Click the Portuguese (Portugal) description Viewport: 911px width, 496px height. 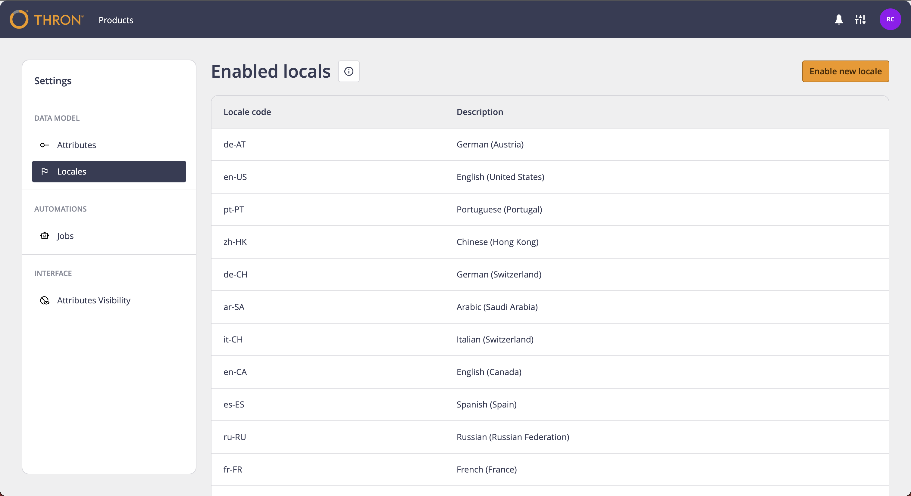(x=499, y=209)
